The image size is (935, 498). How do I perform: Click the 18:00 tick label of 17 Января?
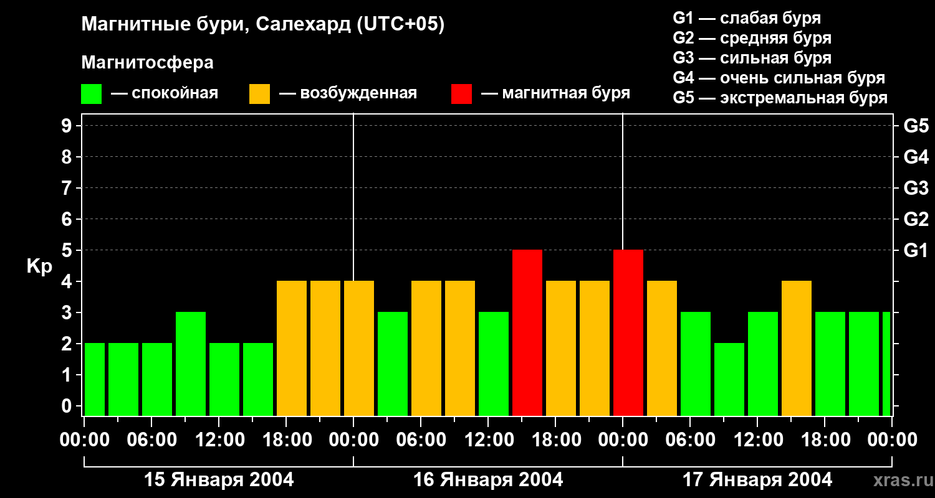(825, 440)
